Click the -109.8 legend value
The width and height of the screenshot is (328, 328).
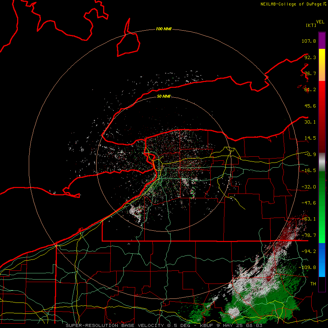(x=307, y=268)
